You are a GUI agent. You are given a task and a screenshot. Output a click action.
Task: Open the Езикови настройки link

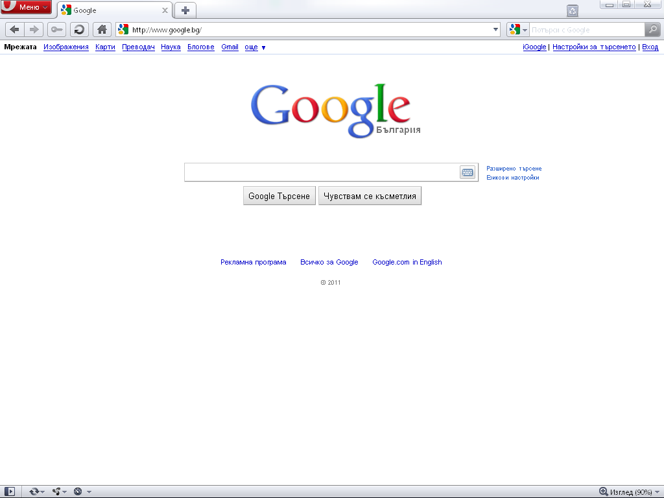[x=512, y=178]
